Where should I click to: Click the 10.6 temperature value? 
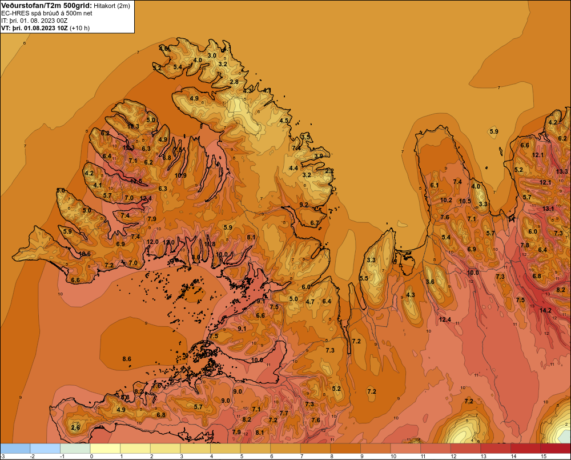tap(85, 254)
